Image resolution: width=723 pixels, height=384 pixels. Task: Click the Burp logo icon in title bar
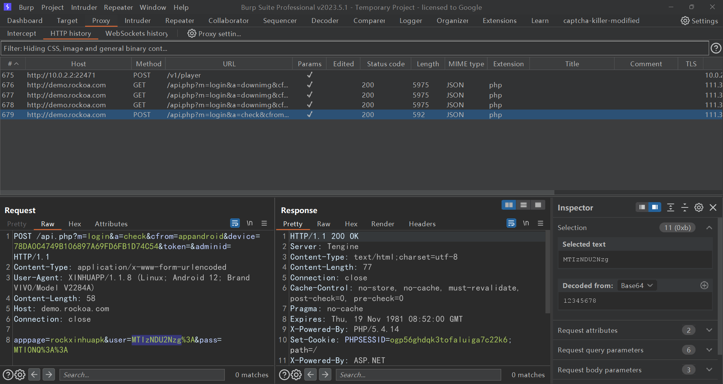pos(8,7)
